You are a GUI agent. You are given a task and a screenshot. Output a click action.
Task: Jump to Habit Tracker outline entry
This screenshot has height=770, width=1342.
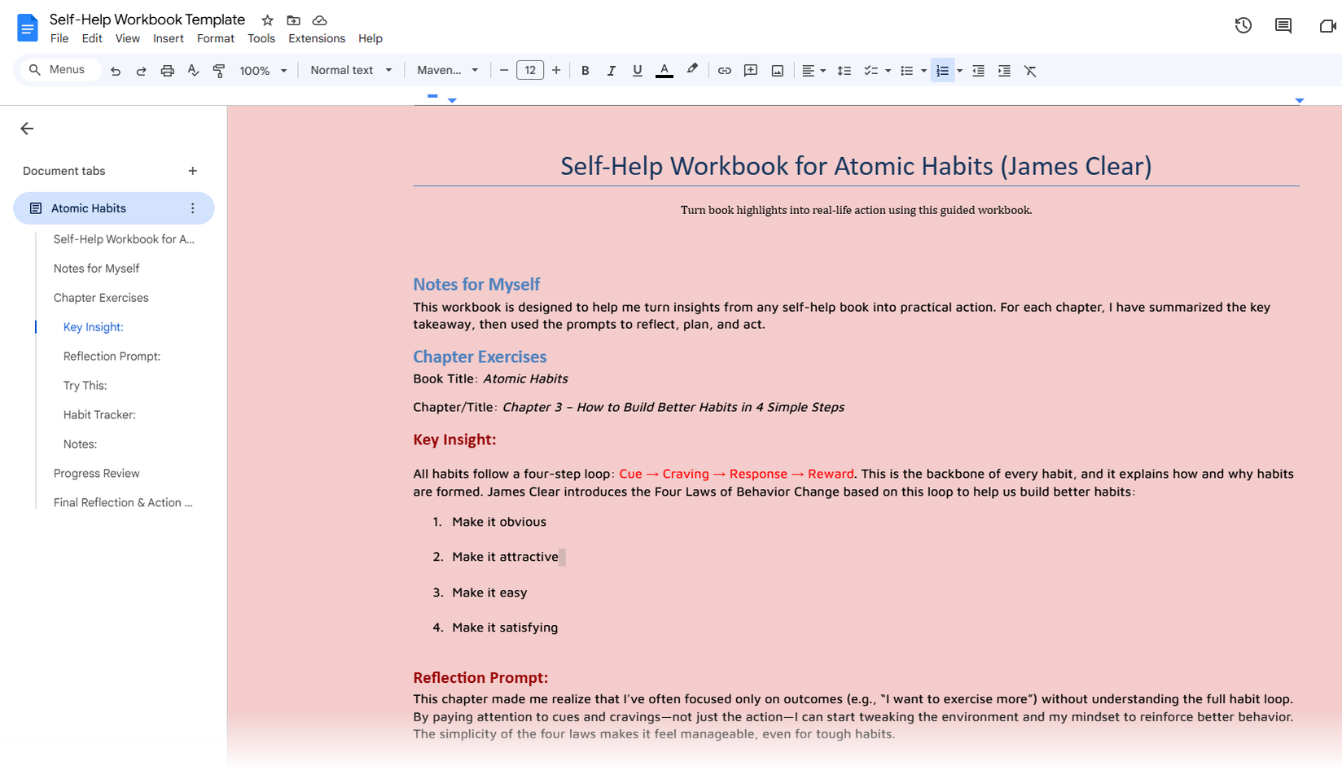tap(99, 415)
